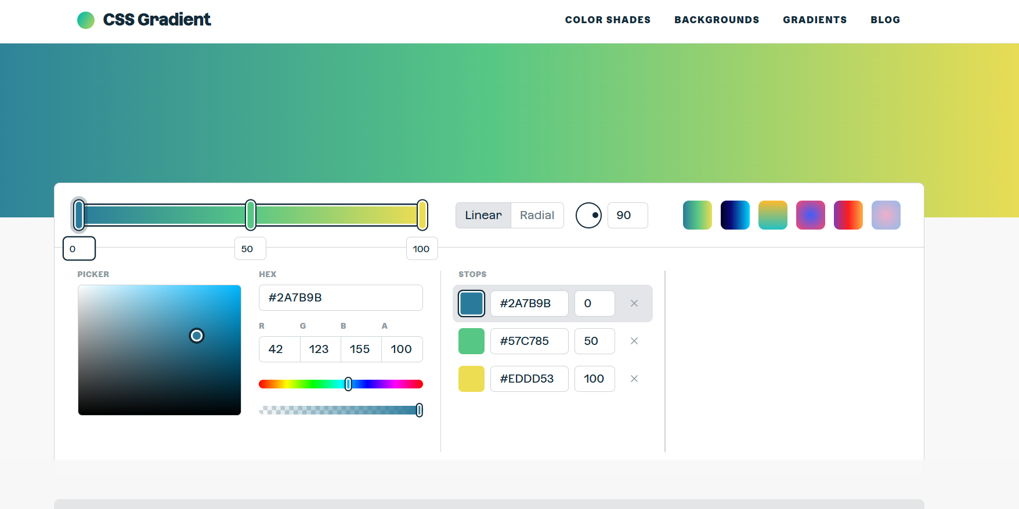Viewport: 1019px width, 509px height.
Task: Pick the pink-blue radial preset
Action: pos(810,215)
